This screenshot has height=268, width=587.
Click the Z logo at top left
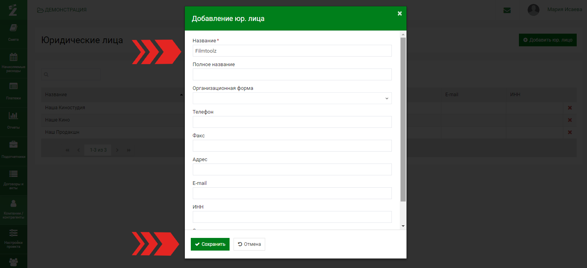[x=13, y=10]
